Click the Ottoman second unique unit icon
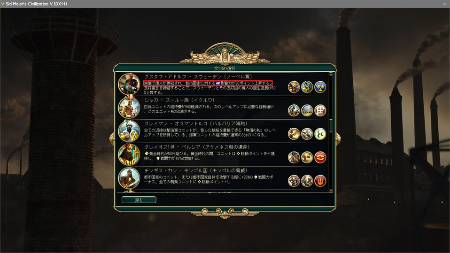The height and width of the screenshot is (253, 450). pos(307,134)
